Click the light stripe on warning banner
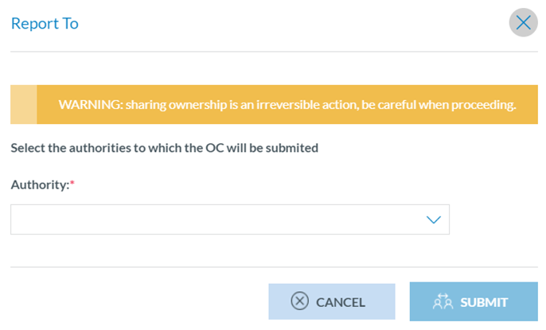This screenshot has width=546, height=330. (x=23, y=104)
